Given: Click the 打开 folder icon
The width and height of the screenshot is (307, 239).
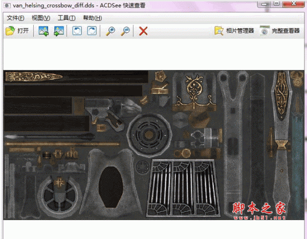Looking at the screenshot, I should (x=10, y=31).
